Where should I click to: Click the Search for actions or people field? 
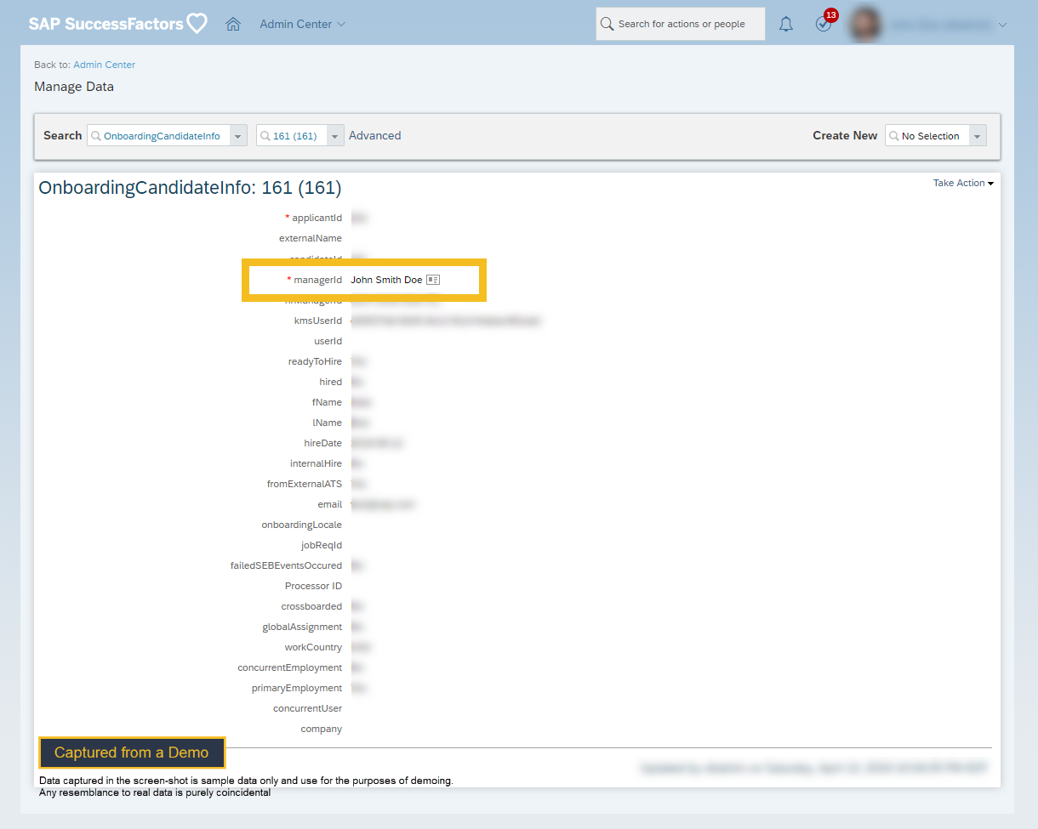pos(680,24)
